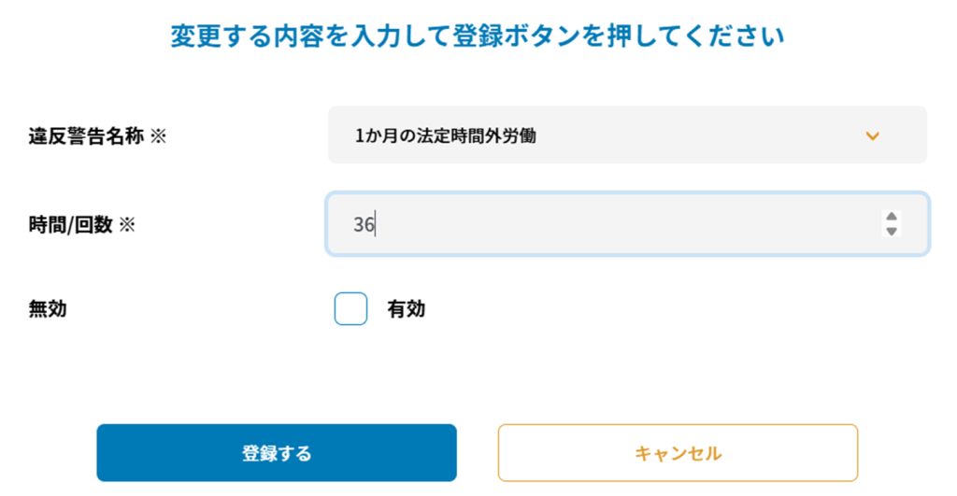This screenshot has width=957, height=496.
Task: Click the down arrow of the 時間/回数 spinner
Action: point(891,231)
